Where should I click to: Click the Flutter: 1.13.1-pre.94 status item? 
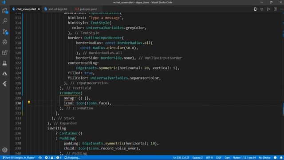(x=244, y=158)
